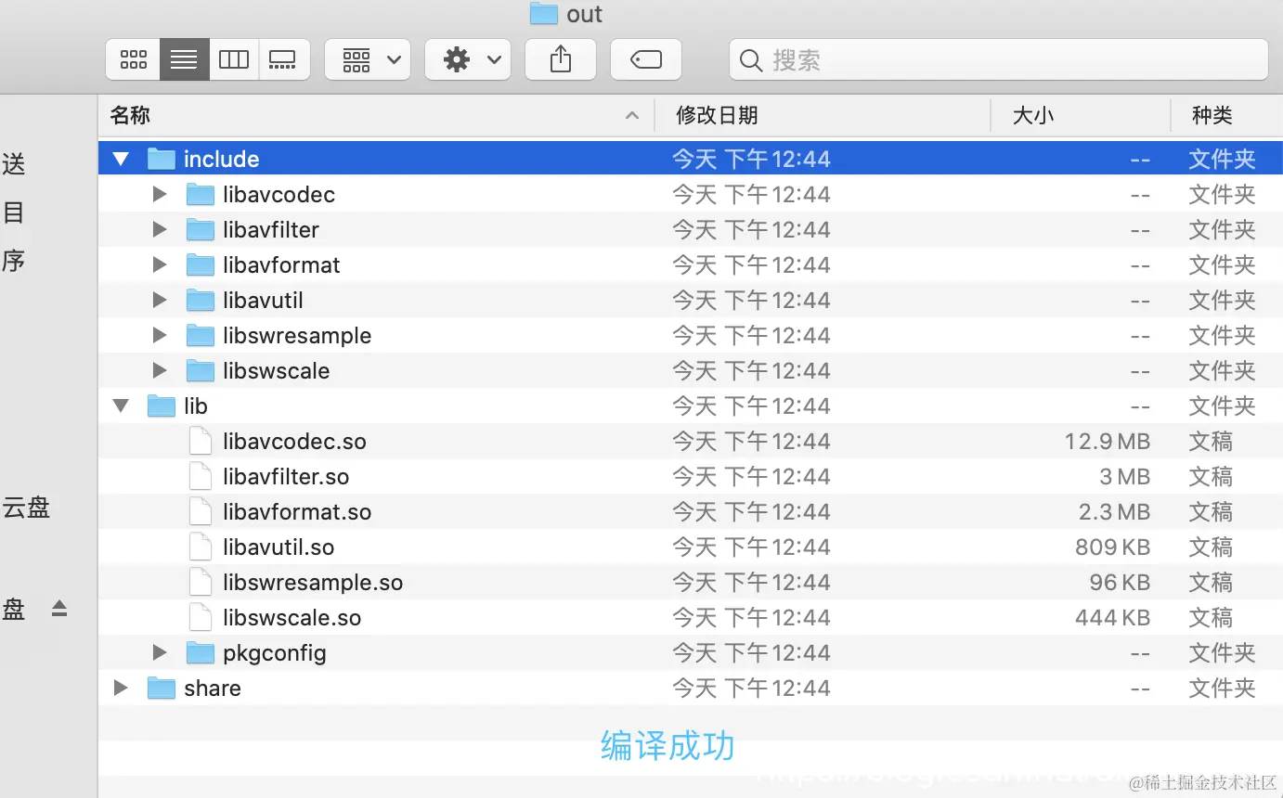This screenshot has height=798, width=1283.
Task: Click the out folder icon in title bar
Action: pyautogui.click(x=543, y=13)
